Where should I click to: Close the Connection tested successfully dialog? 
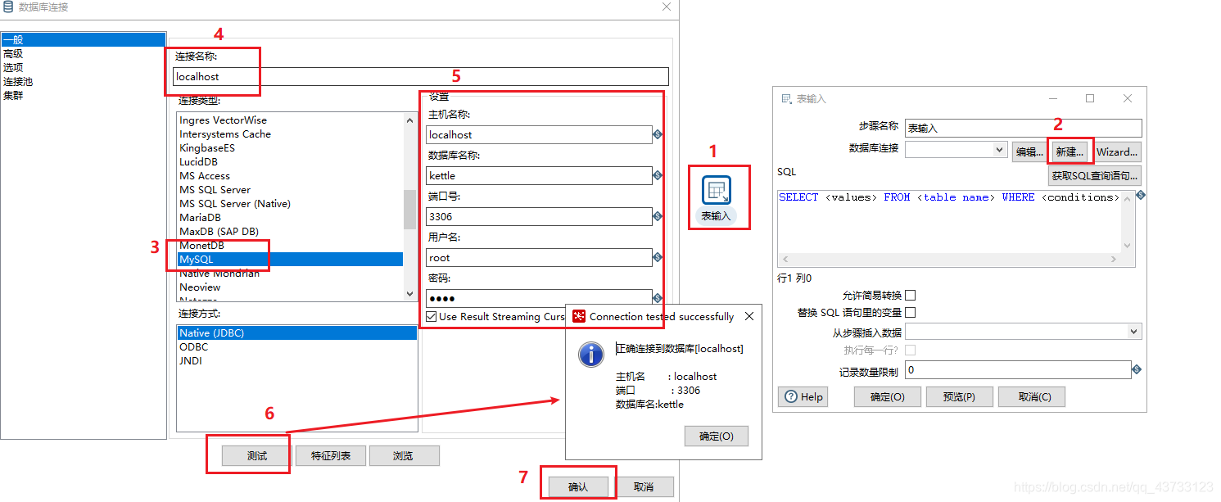point(749,316)
